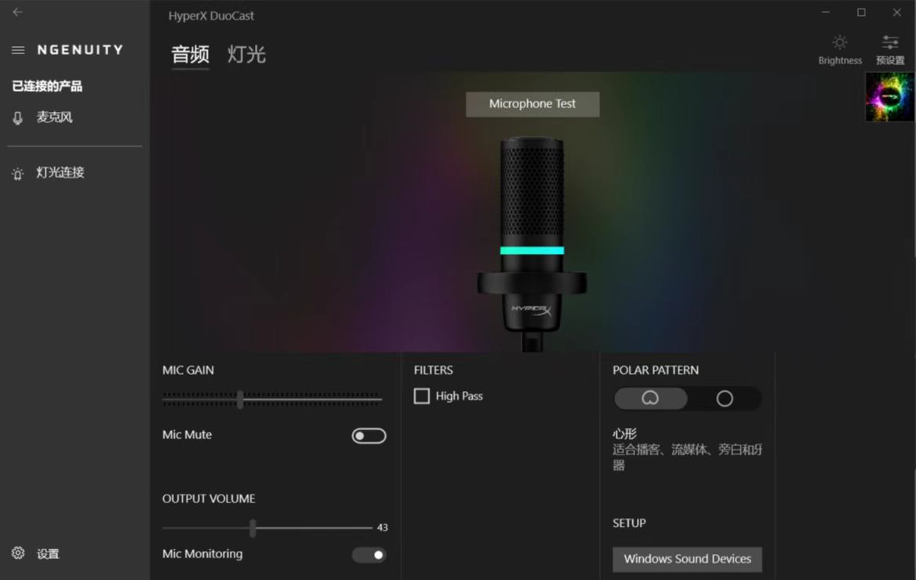Switch to the 音频 audio tab

pos(190,55)
